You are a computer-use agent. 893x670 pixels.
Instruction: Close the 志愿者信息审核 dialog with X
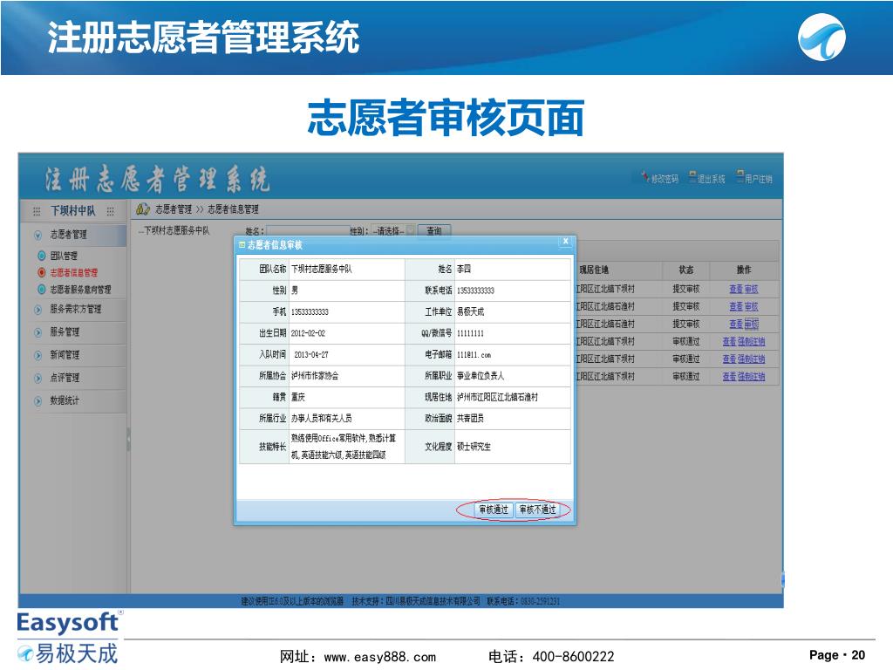click(565, 242)
